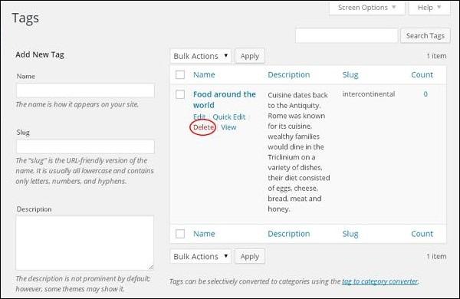
Task: Click the Search Tags button
Action: pos(425,36)
